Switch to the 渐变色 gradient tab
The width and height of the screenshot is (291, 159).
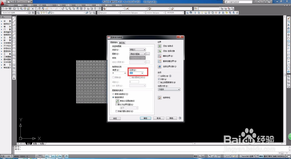[122, 43]
